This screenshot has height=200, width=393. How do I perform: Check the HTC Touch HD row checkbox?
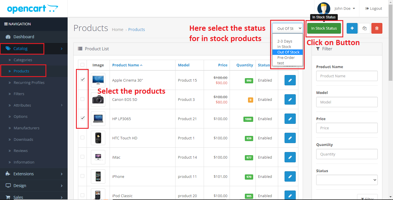click(83, 137)
